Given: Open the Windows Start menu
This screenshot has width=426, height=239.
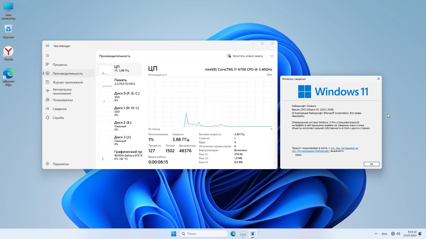Looking at the screenshot, I should coord(173,234).
